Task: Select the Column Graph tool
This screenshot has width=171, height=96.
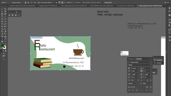Action: coord(5,37)
